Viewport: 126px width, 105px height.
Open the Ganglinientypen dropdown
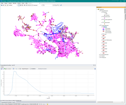25,69
